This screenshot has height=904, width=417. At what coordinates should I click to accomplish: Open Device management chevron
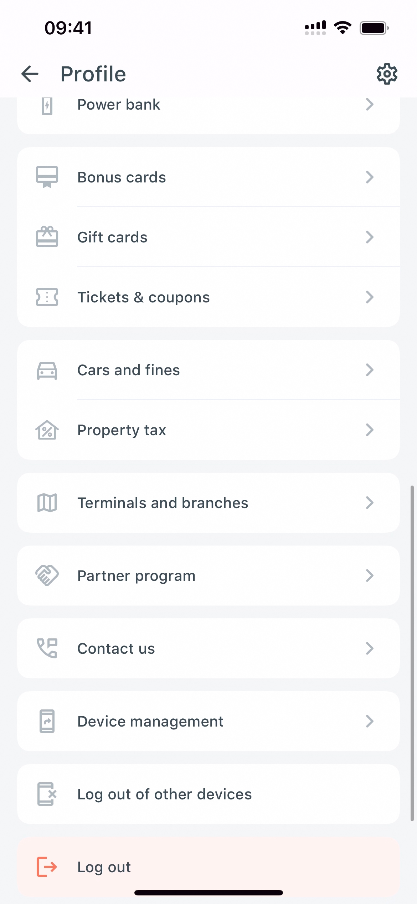click(370, 721)
